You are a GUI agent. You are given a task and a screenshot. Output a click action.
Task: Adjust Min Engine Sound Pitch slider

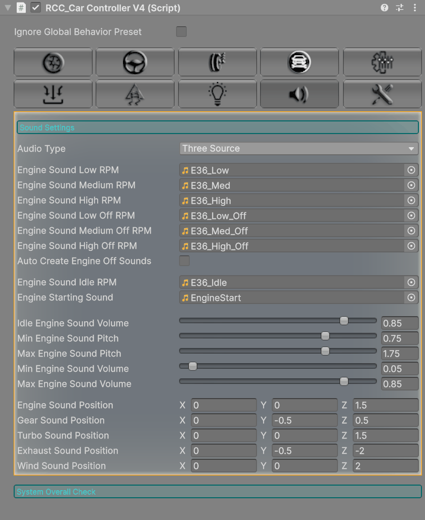coord(278,336)
